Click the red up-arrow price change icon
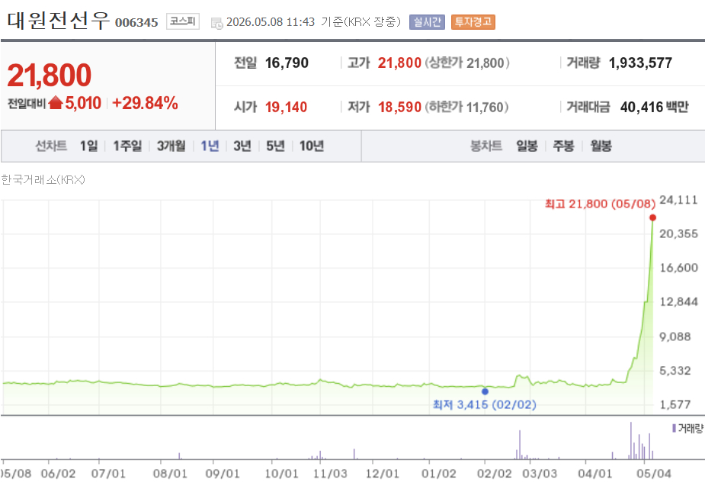The image size is (705, 486). [x=56, y=103]
